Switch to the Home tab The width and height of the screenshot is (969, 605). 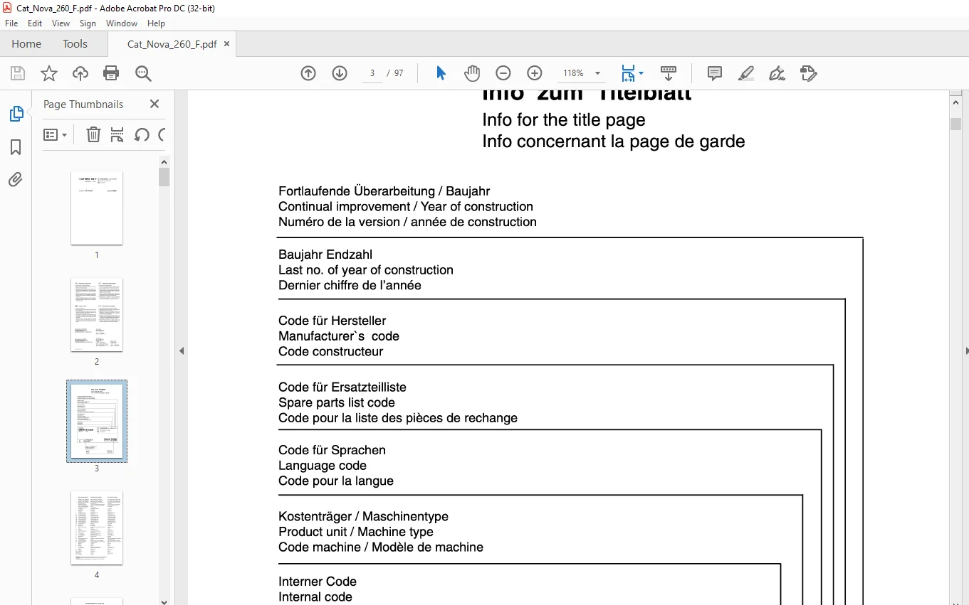point(26,44)
